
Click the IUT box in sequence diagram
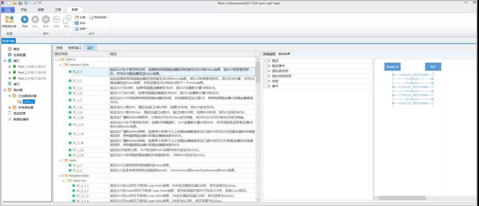[433, 66]
